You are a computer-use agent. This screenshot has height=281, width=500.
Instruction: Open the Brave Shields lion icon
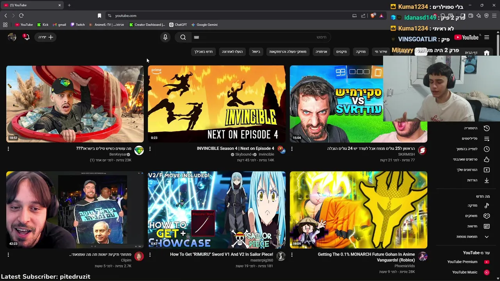pos(373,16)
